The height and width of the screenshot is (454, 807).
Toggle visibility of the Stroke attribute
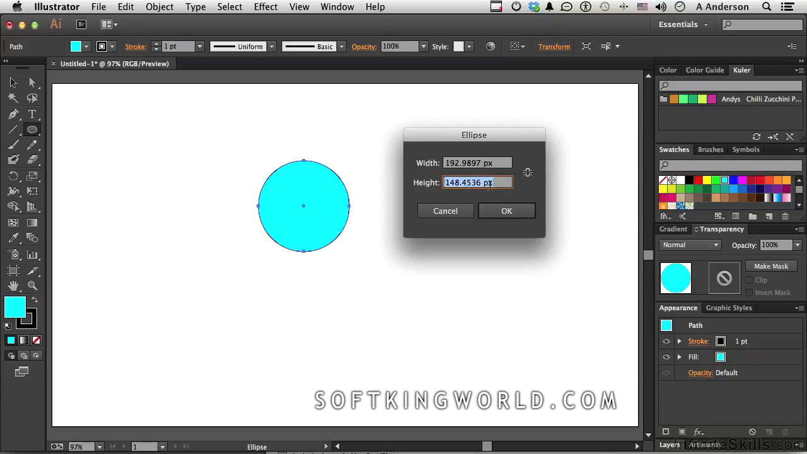click(x=666, y=341)
